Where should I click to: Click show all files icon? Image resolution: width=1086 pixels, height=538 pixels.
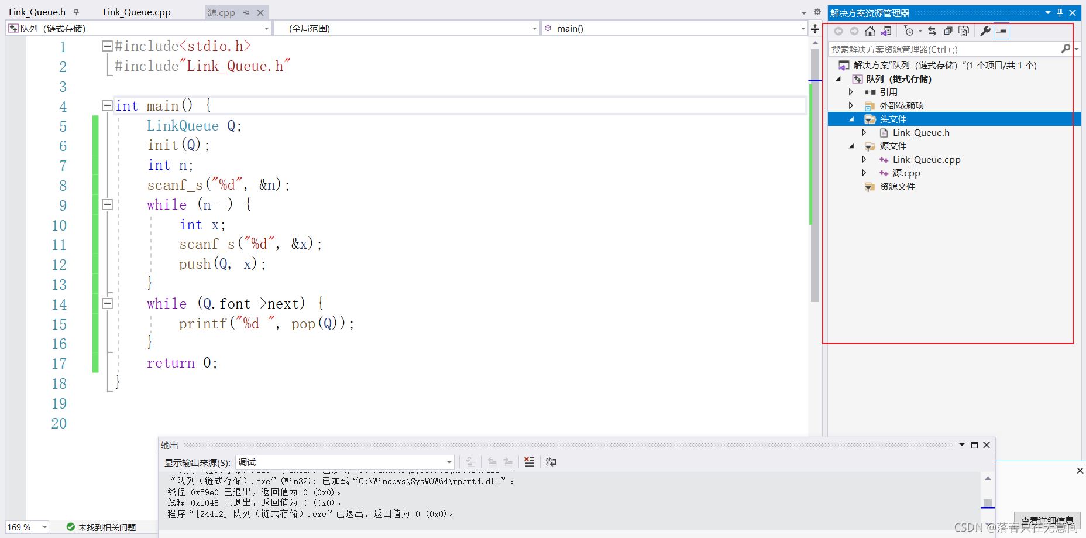[x=964, y=31]
